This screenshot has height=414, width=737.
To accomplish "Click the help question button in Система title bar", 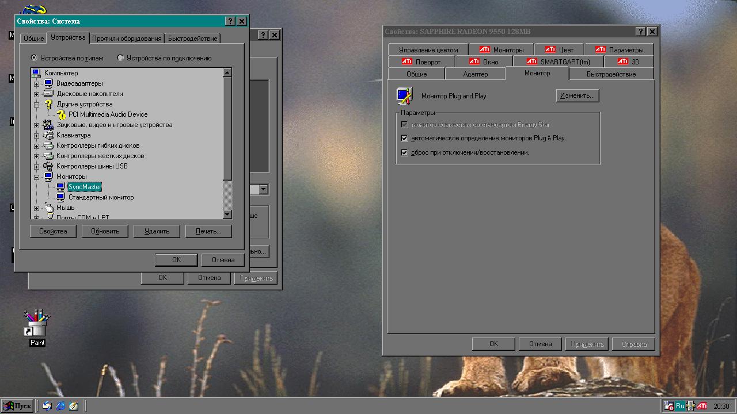I will [230, 21].
